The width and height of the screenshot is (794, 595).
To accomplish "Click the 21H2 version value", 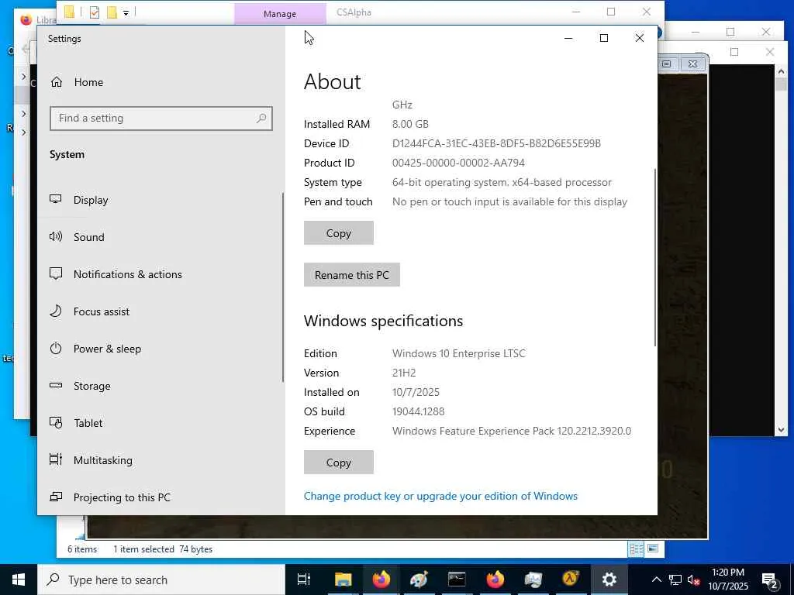I will 404,373.
